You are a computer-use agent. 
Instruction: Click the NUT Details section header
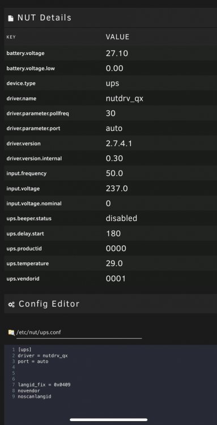point(110,18)
